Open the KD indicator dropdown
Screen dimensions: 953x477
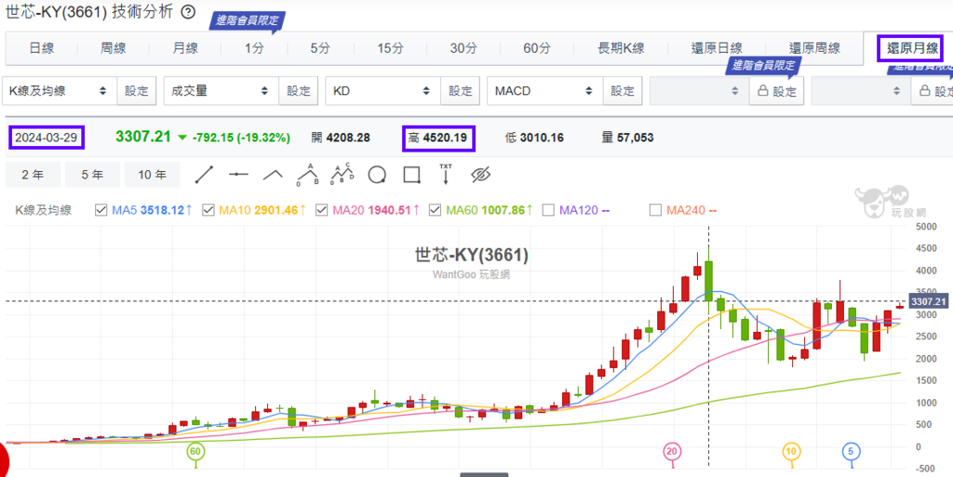383,91
